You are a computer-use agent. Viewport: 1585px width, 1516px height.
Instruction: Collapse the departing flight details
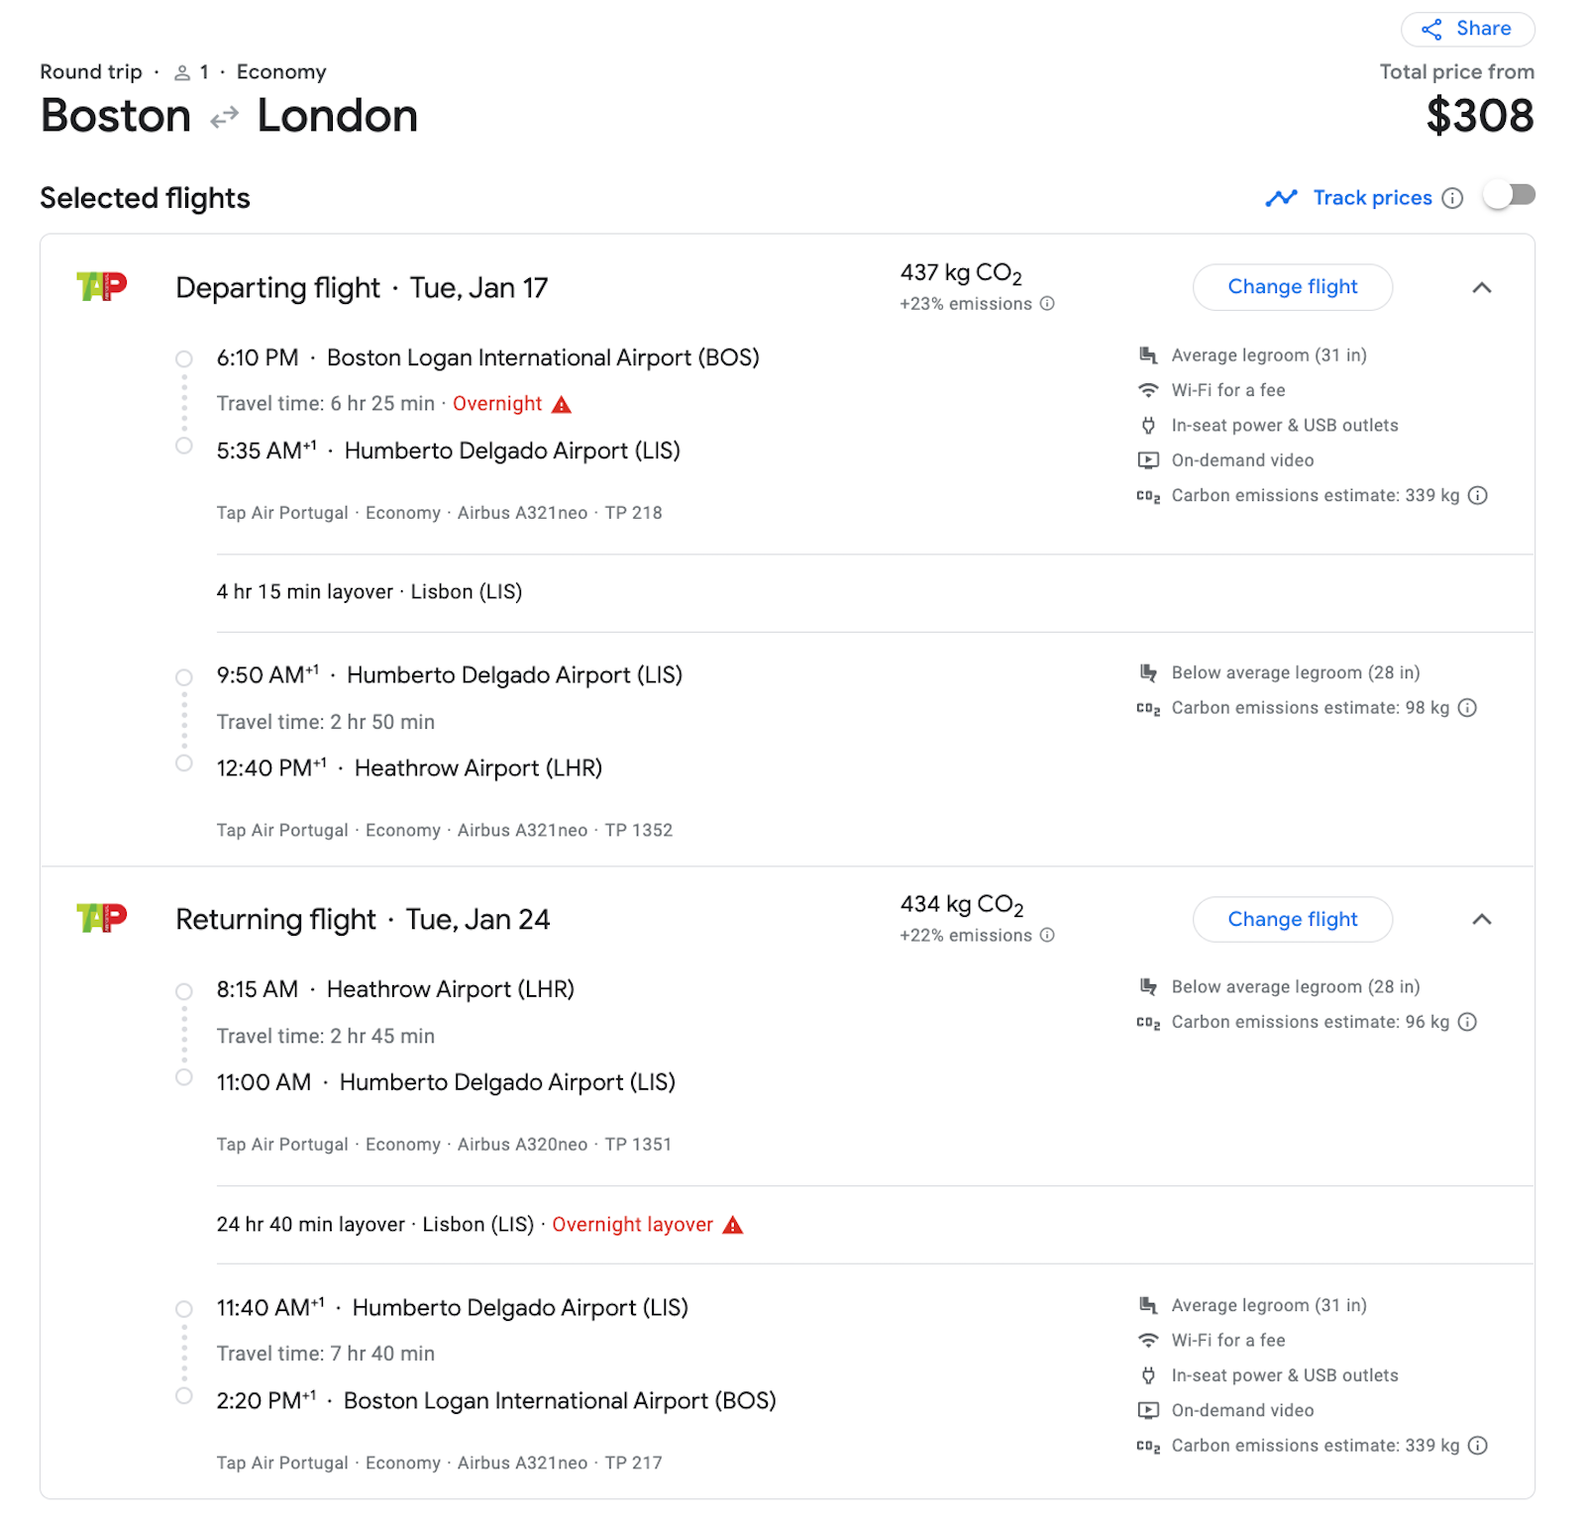pyautogui.click(x=1482, y=288)
